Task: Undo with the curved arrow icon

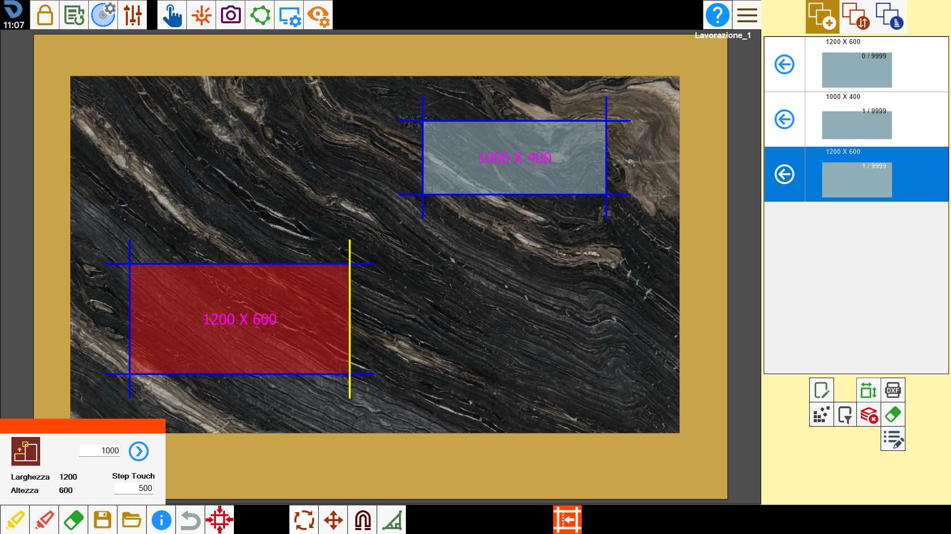Action: point(190,520)
